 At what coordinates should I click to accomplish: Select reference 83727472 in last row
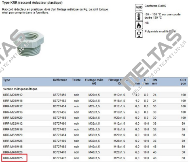pos(59,158)
